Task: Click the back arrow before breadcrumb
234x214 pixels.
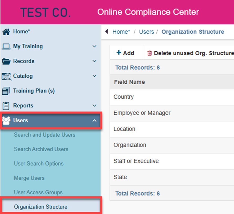Action: click(107, 32)
